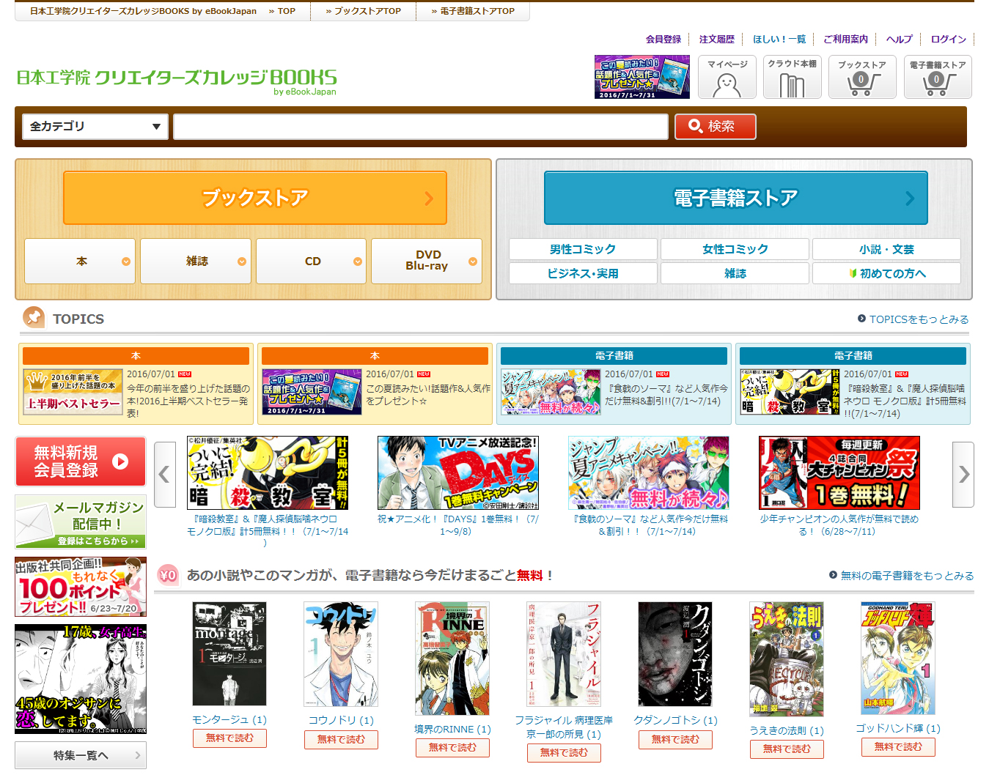The height and width of the screenshot is (775, 989).
Task: Open the 境界のRINNE book cover
Action: click(452, 659)
